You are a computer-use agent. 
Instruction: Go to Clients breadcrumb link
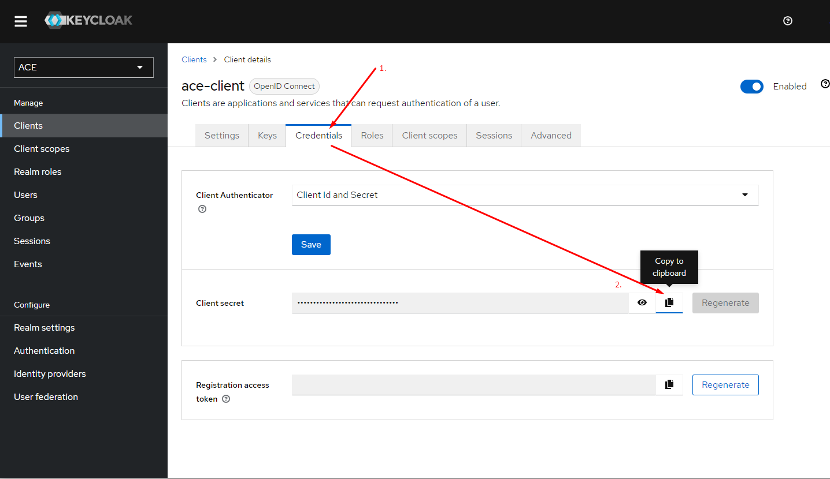pos(194,60)
